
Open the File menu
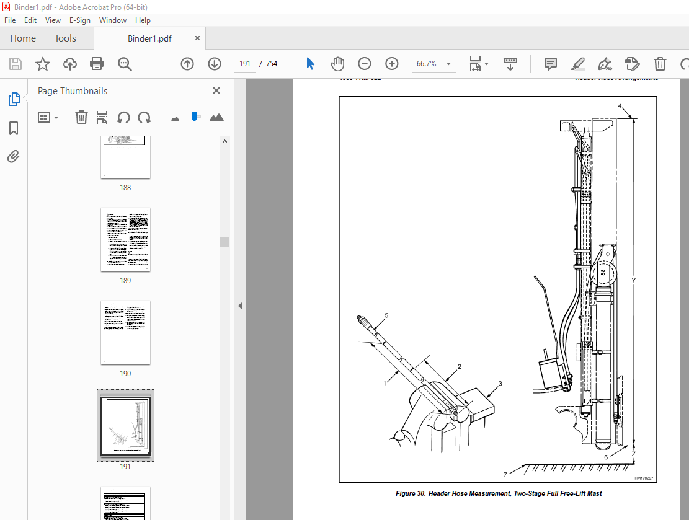[x=10, y=20]
